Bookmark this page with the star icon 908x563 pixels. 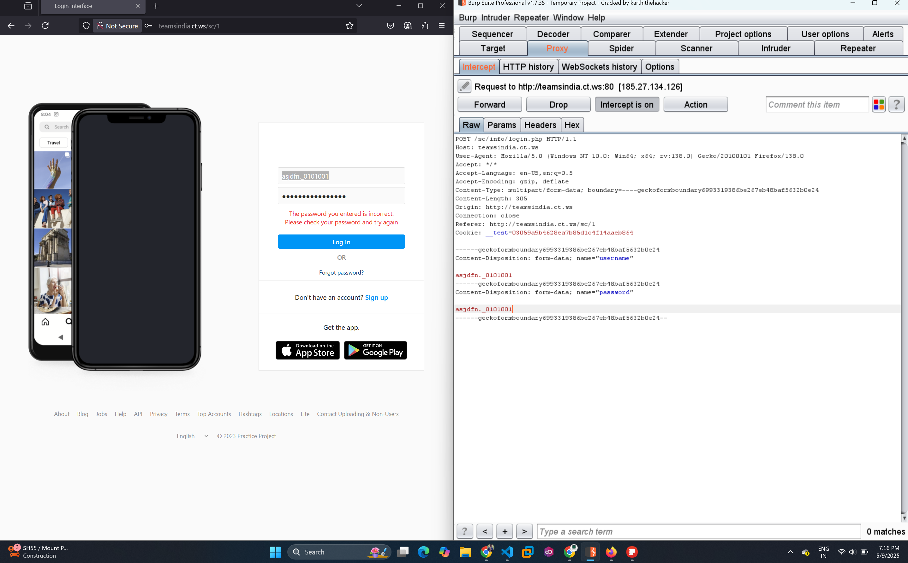point(349,26)
